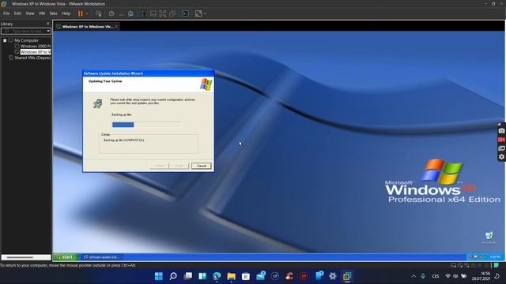Click Cancel in Software Update Installation Wizard
506x284 pixels.
pos(202,166)
